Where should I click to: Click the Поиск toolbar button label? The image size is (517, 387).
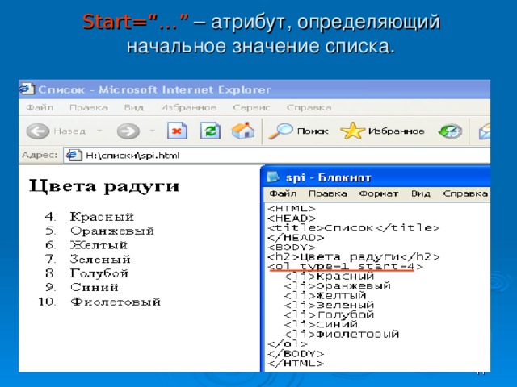[313, 131]
